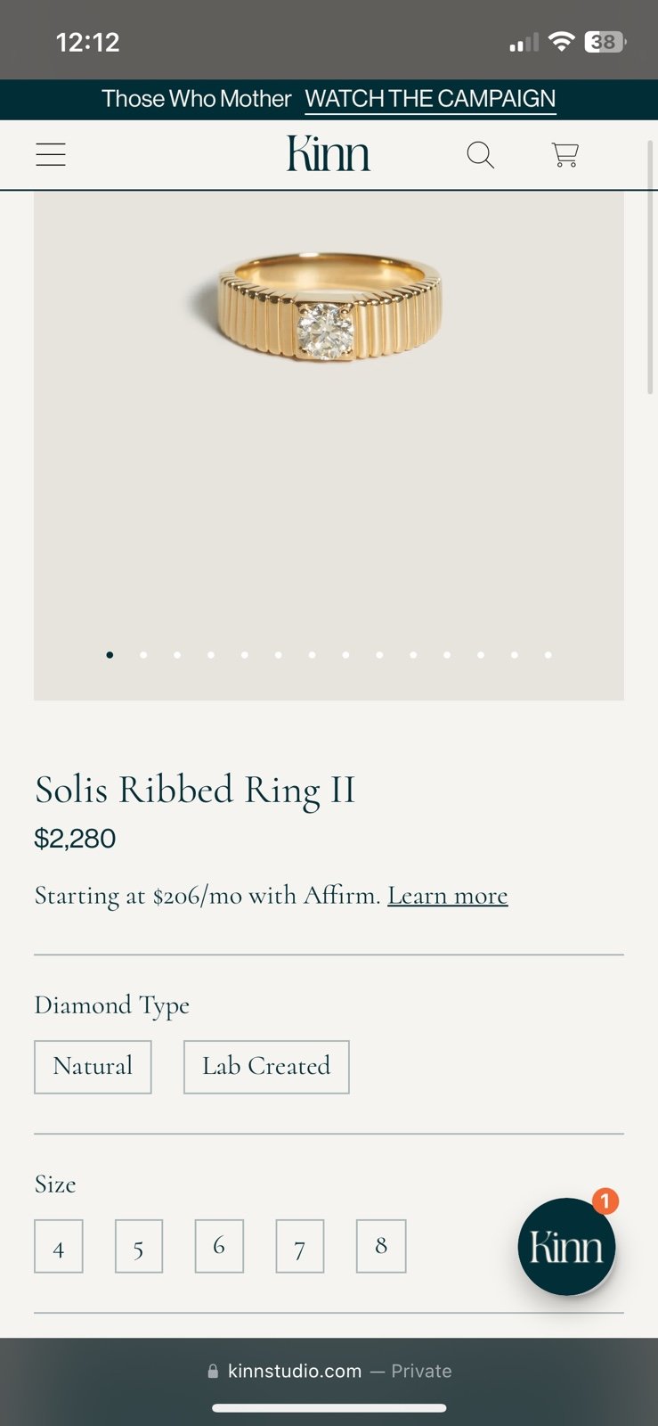Image resolution: width=658 pixels, height=1426 pixels.
Task: Select the Lab Created diamond type
Action: (x=266, y=1067)
